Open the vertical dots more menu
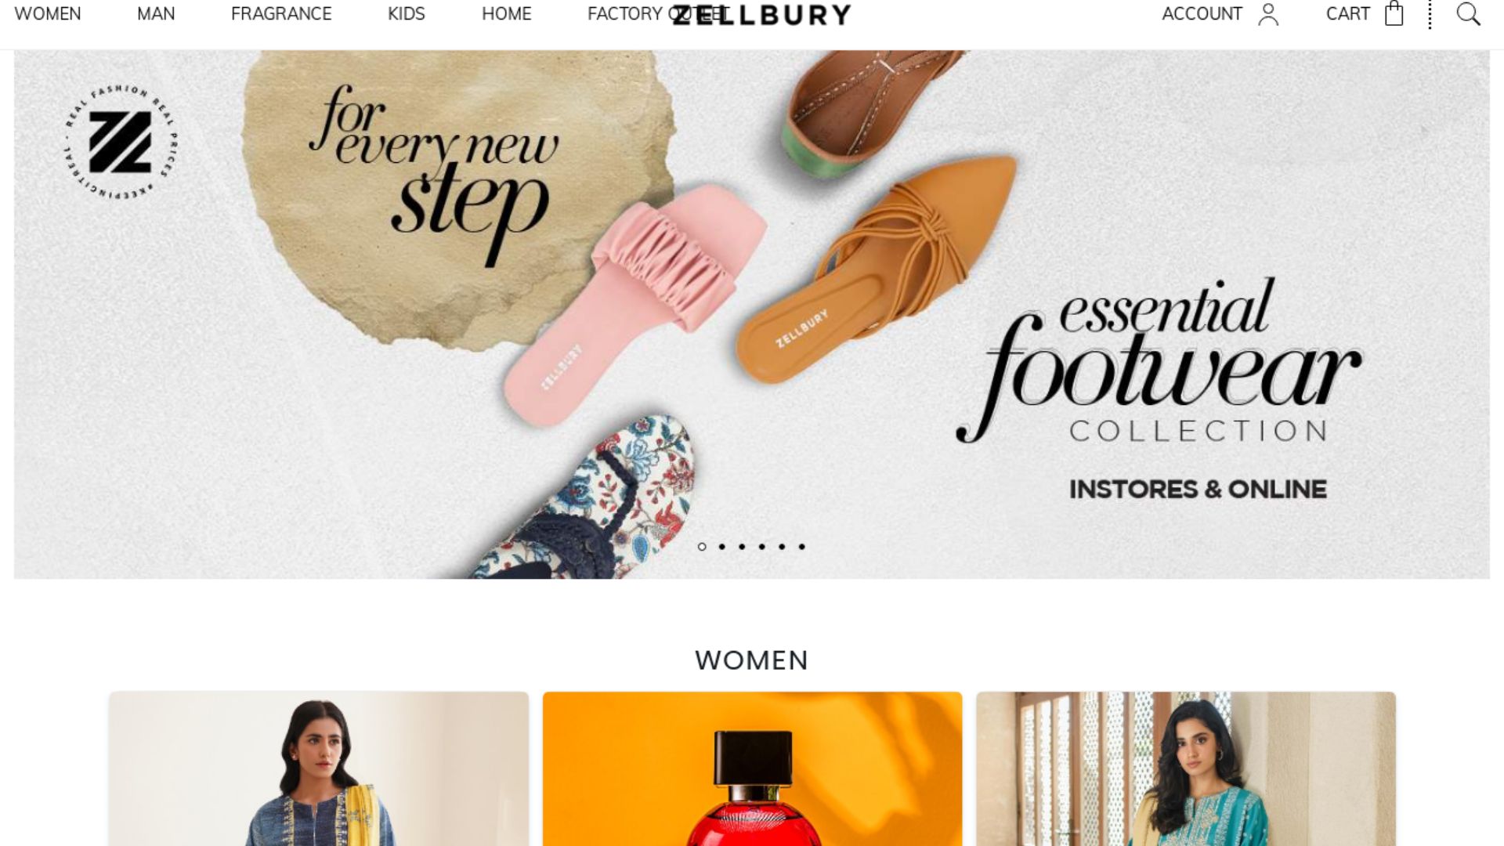The width and height of the screenshot is (1504, 846). click(x=1430, y=14)
